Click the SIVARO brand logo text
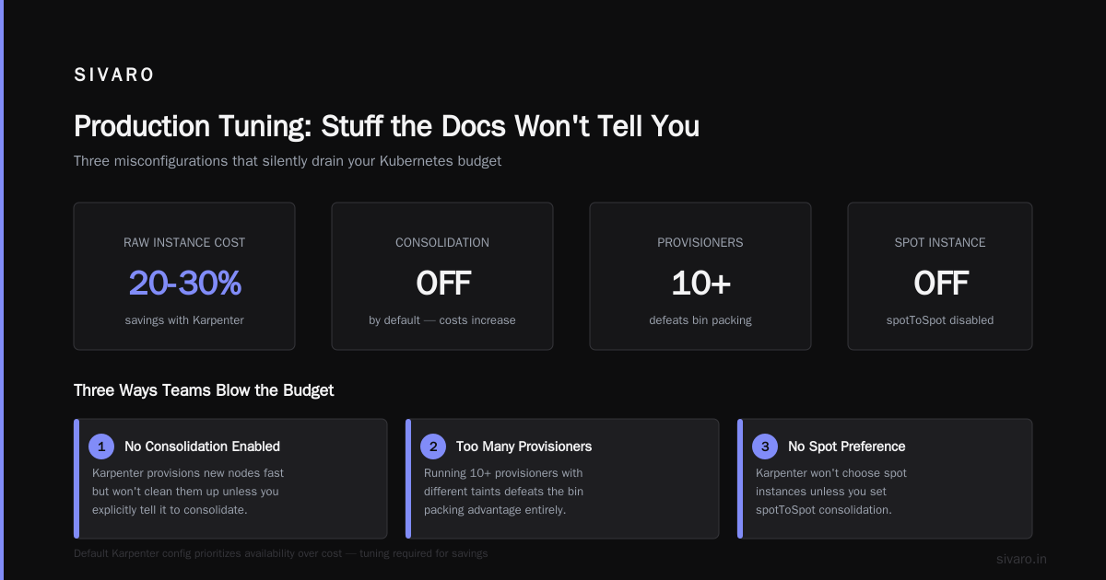1106x580 pixels. (x=114, y=75)
